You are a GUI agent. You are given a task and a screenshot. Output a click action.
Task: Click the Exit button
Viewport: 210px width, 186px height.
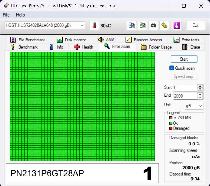tap(196, 25)
